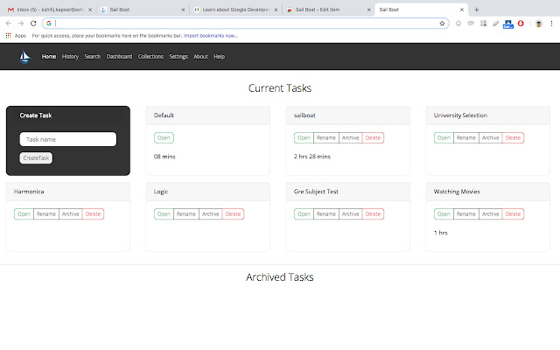Click the Task name input field
560x350 pixels.
coord(68,139)
